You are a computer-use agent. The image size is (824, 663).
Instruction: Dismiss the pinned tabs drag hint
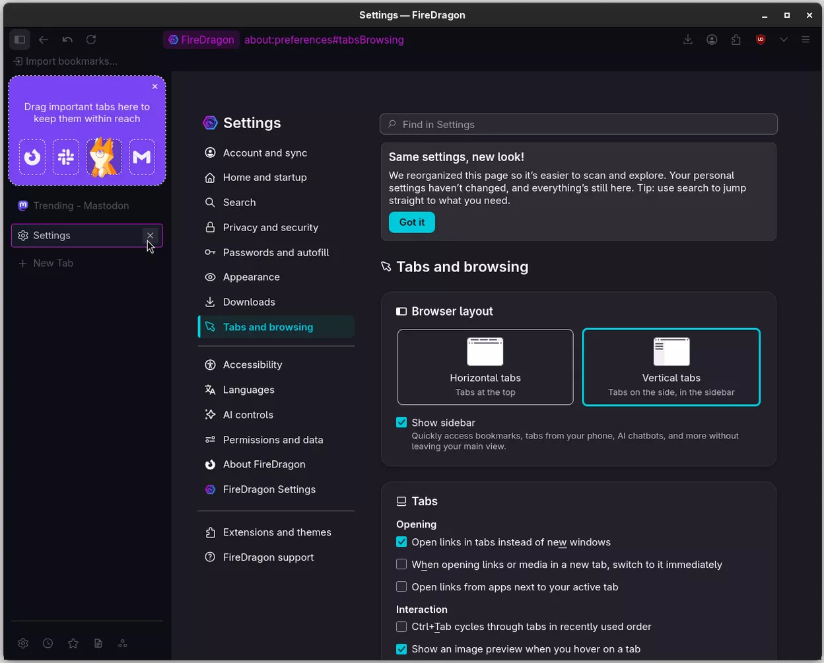click(x=155, y=87)
